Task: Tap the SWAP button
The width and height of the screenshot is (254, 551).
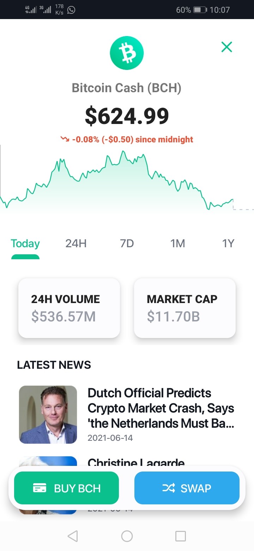Action: click(x=187, y=488)
